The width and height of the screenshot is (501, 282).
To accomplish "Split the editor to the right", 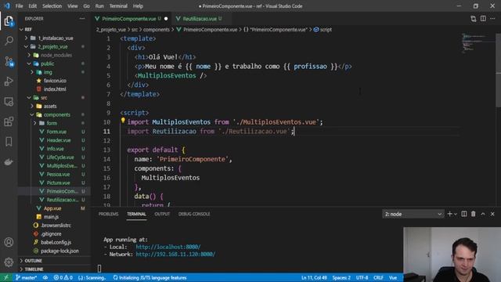I will [483, 19].
